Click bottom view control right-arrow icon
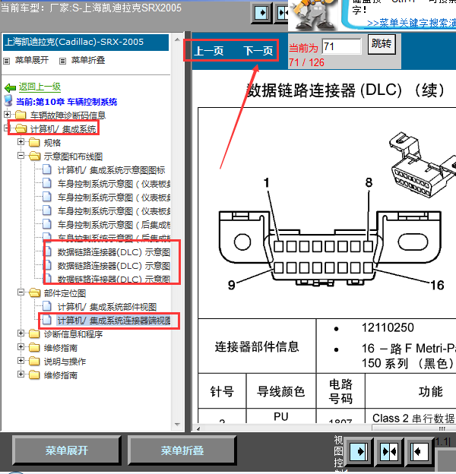The image size is (456, 474). click(359, 452)
